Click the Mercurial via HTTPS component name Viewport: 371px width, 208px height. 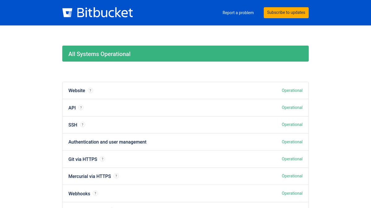90,176
